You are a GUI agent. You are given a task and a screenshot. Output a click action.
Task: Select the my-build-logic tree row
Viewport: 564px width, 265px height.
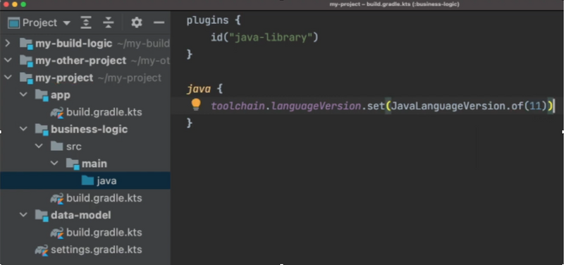click(x=85, y=44)
